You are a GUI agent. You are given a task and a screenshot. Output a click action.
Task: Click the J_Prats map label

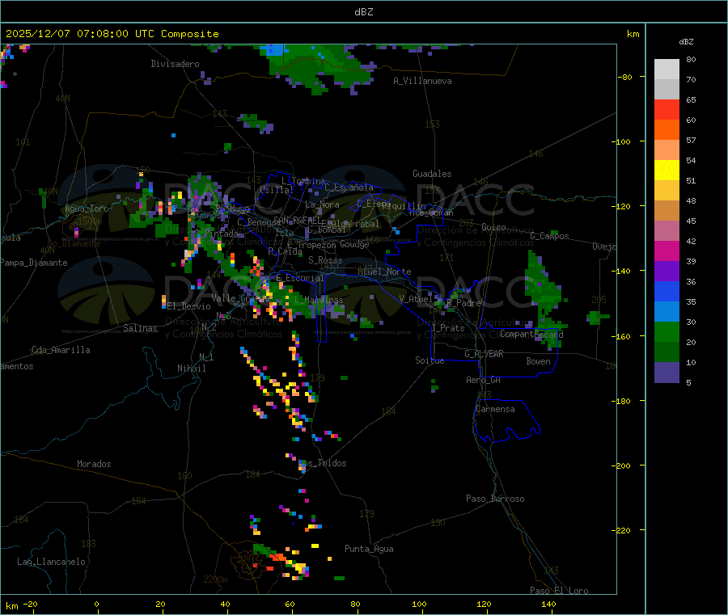(x=448, y=328)
